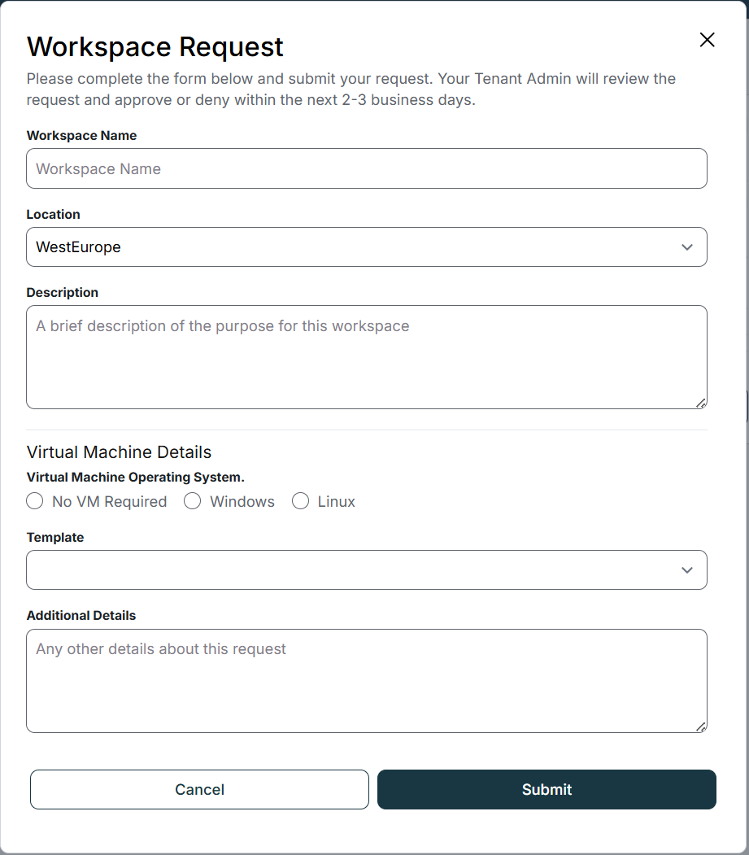Click the Workspace Name field label
Screen dimensions: 749x855
[x=81, y=136]
